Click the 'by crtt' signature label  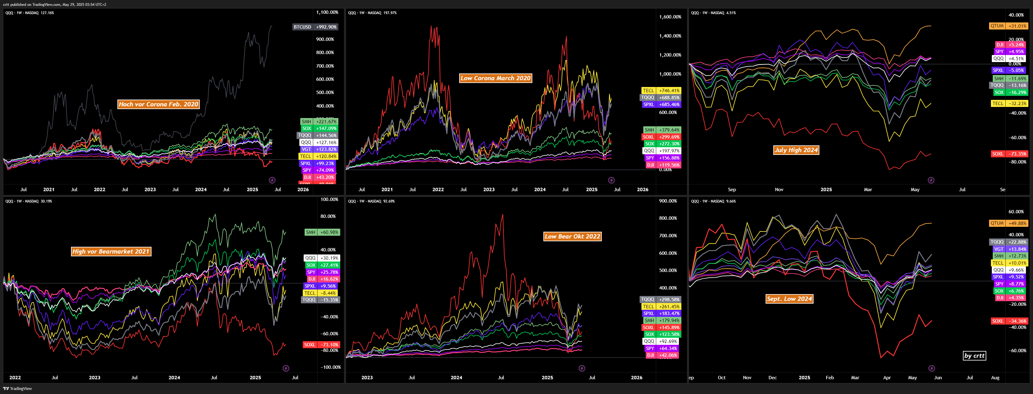[x=974, y=356]
